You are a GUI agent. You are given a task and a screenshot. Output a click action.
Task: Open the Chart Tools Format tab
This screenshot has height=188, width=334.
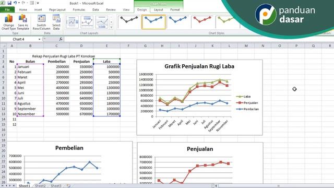click(175, 9)
